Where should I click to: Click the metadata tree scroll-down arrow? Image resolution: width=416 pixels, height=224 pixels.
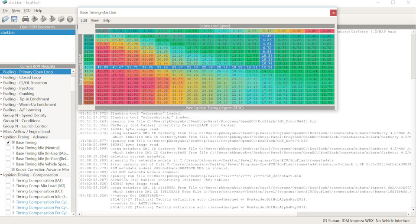click(73, 214)
